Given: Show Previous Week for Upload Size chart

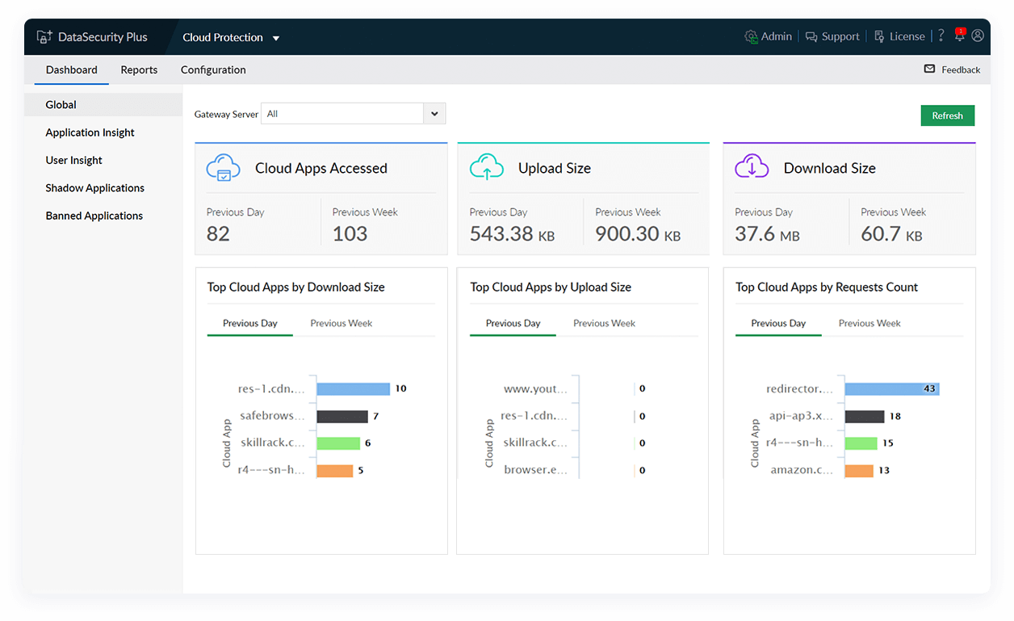Looking at the screenshot, I should tap(604, 323).
